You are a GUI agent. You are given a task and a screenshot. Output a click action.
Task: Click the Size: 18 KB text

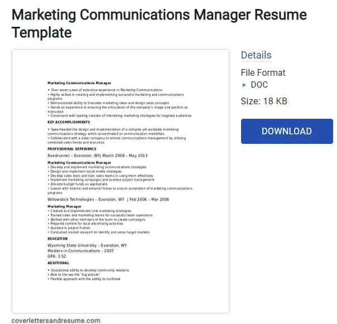pyautogui.click(x=264, y=101)
